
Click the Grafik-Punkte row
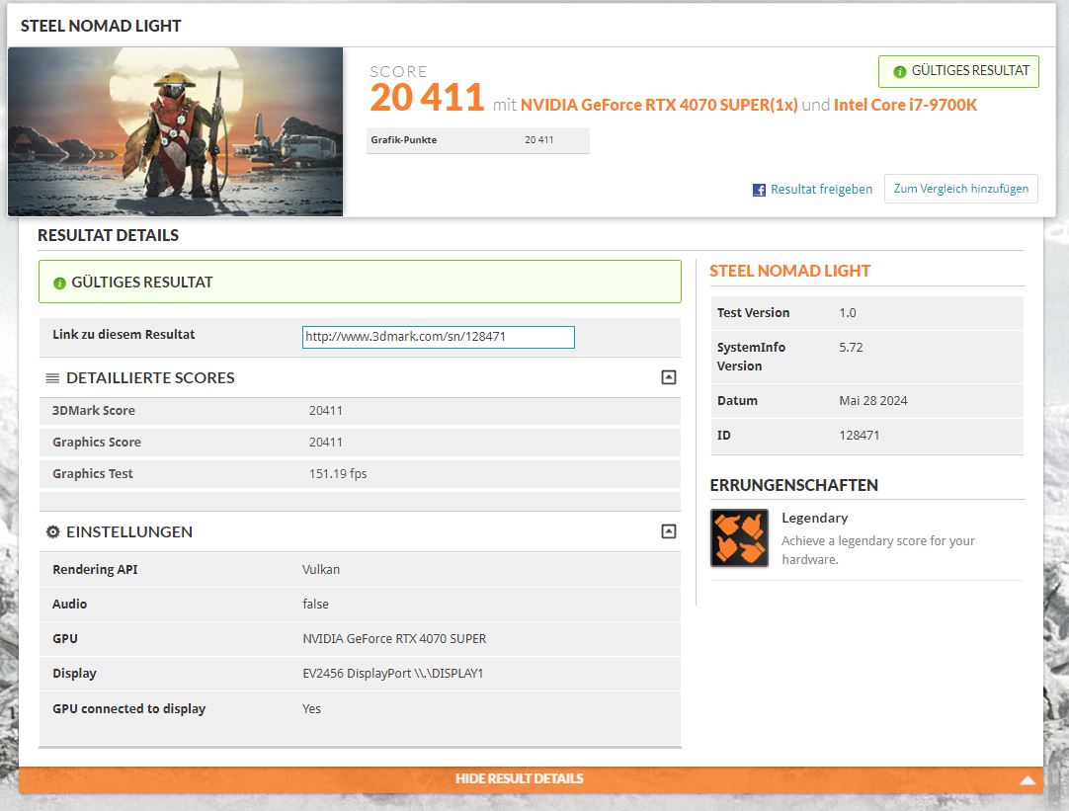pyautogui.click(x=477, y=140)
